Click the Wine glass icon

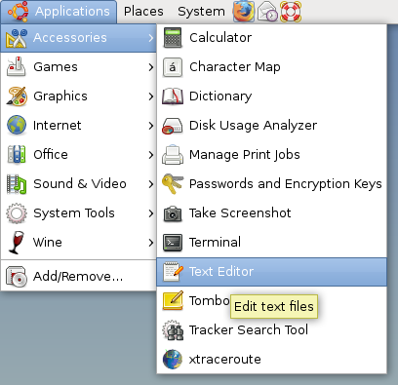point(17,243)
